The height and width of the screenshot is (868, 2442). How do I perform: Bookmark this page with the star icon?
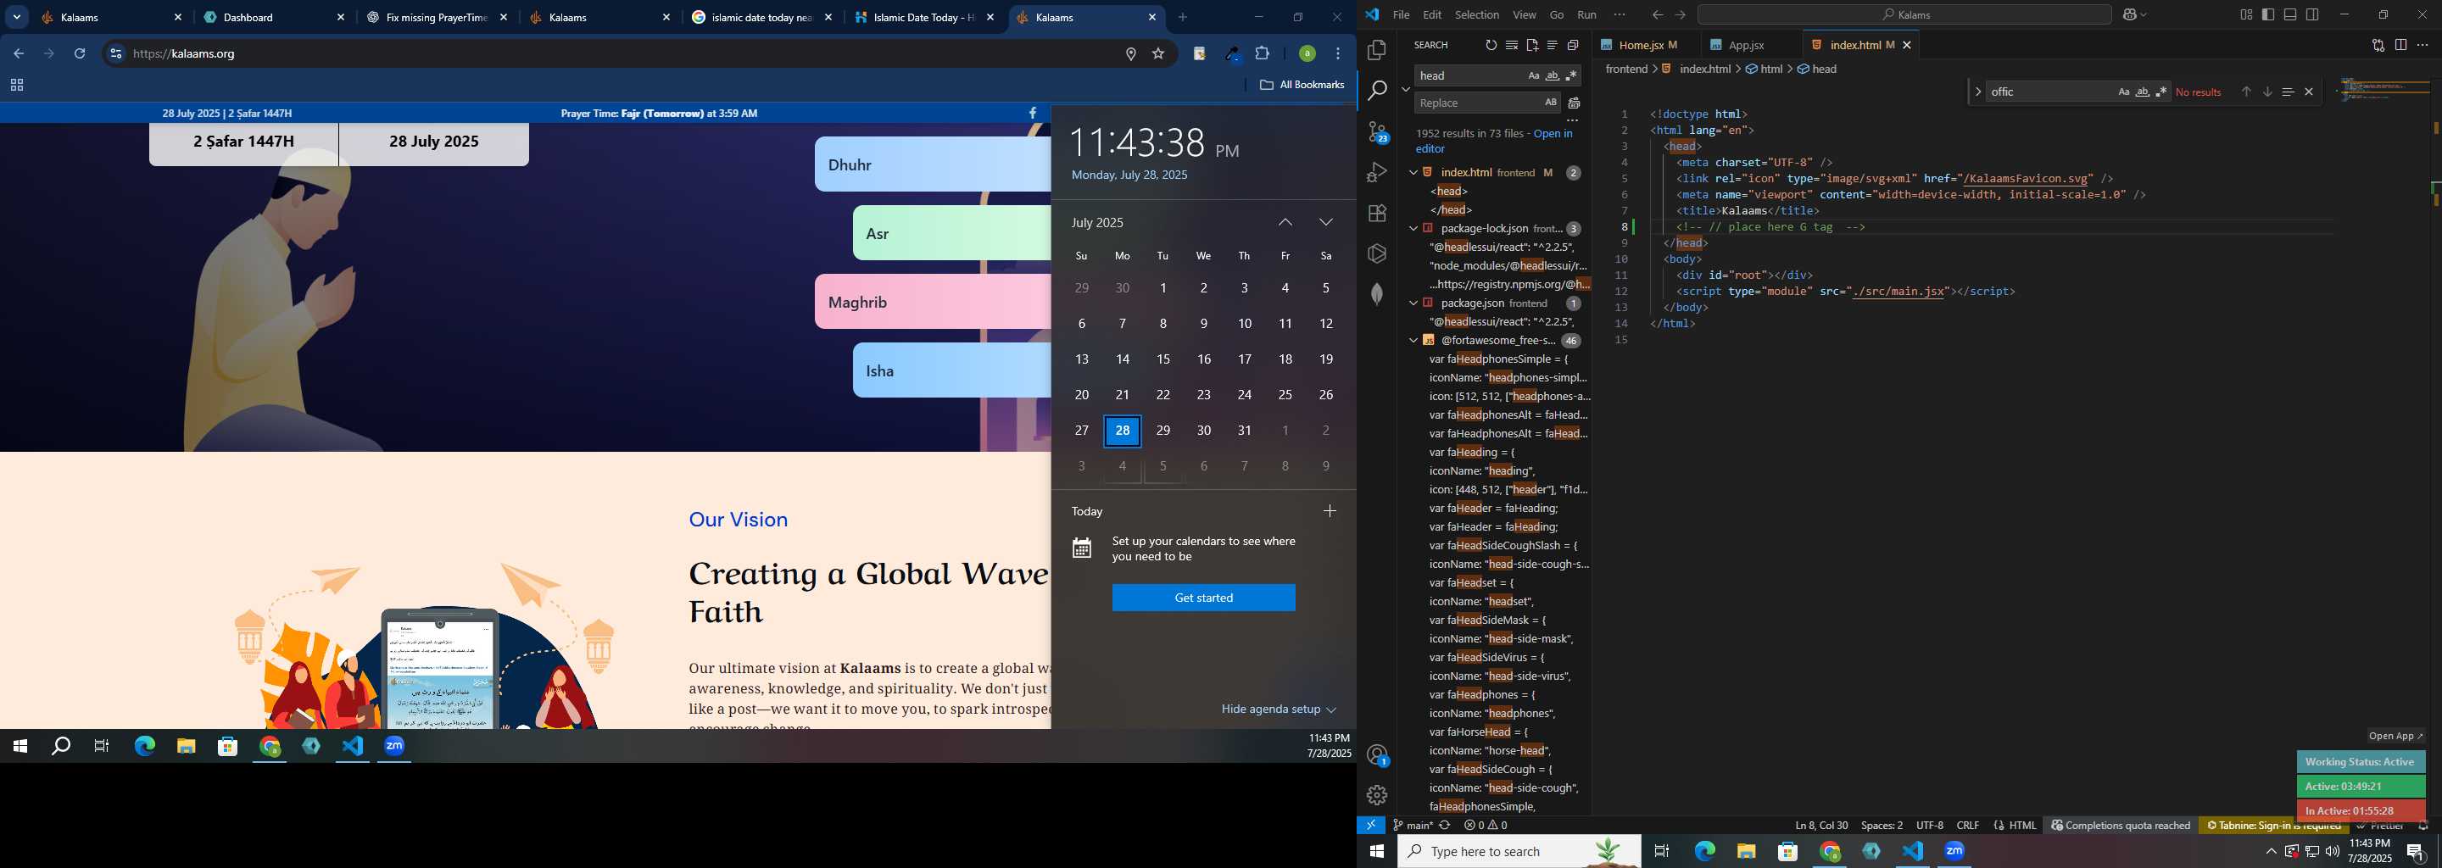coord(1157,54)
